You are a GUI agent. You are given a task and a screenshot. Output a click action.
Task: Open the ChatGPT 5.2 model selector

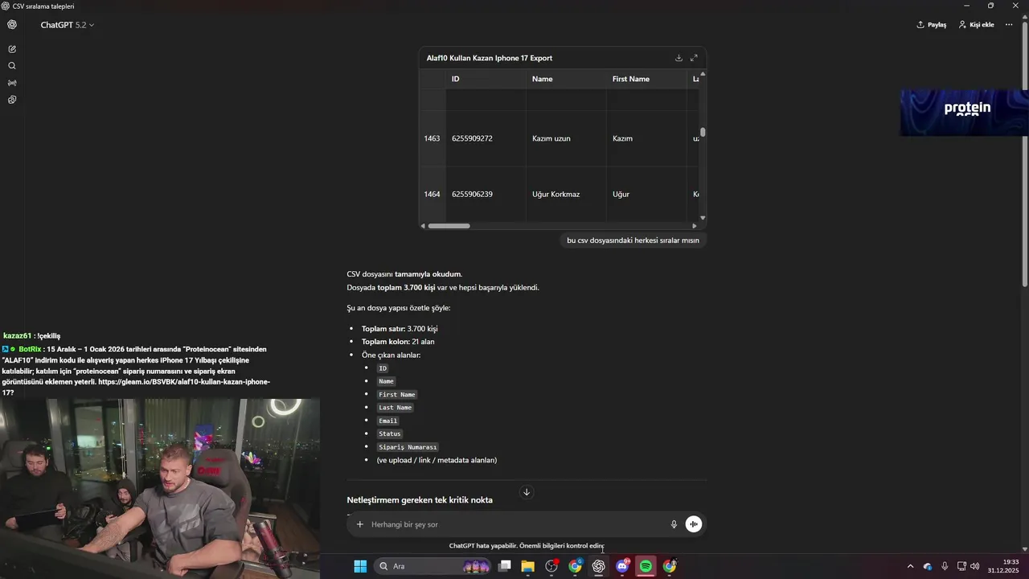coord(68,25)
